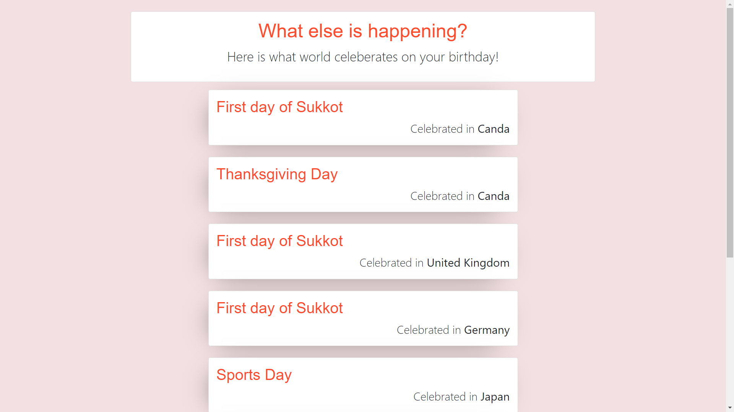
Task: Click the word "birthday!" in the subtitle
Action: tap(473, 57)
